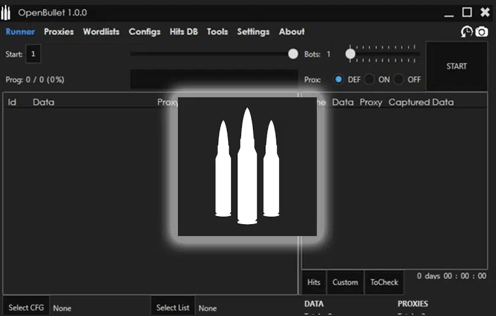Click the Captured Data column header
Viewport: 496px width, 316px height.
[x=421, y=102]
